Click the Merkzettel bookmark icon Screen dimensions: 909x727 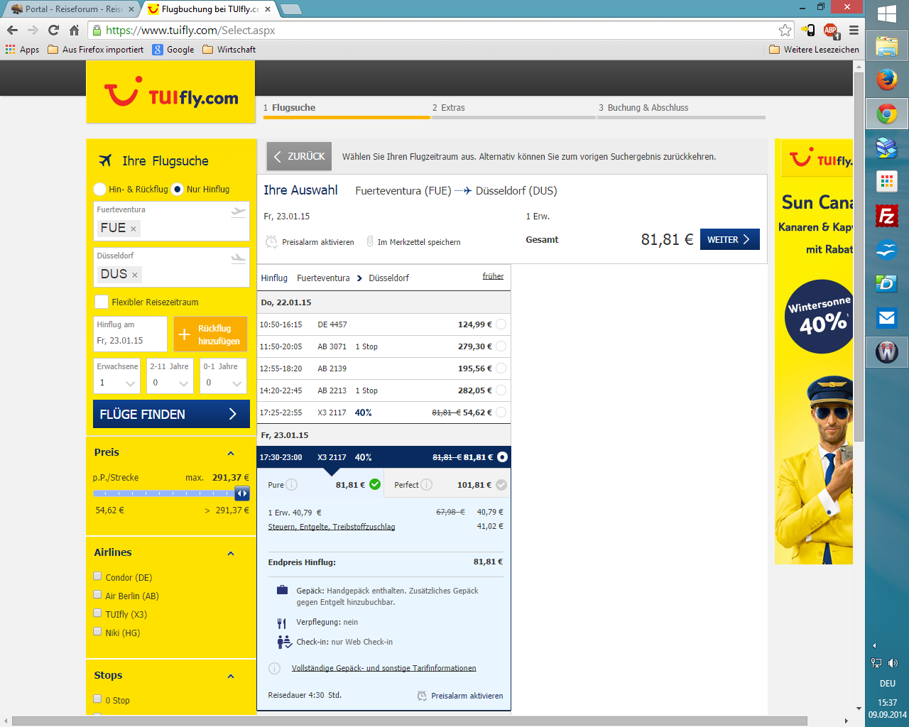click(x=370, y=241)
